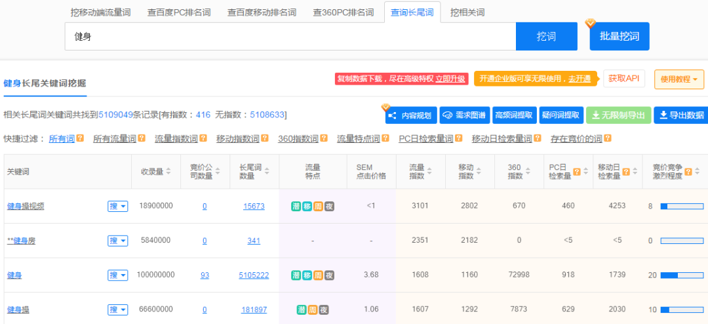
Task: Click 夜 tag in 健身操 row
Action: pyautogui.click(x=324, y=310)
